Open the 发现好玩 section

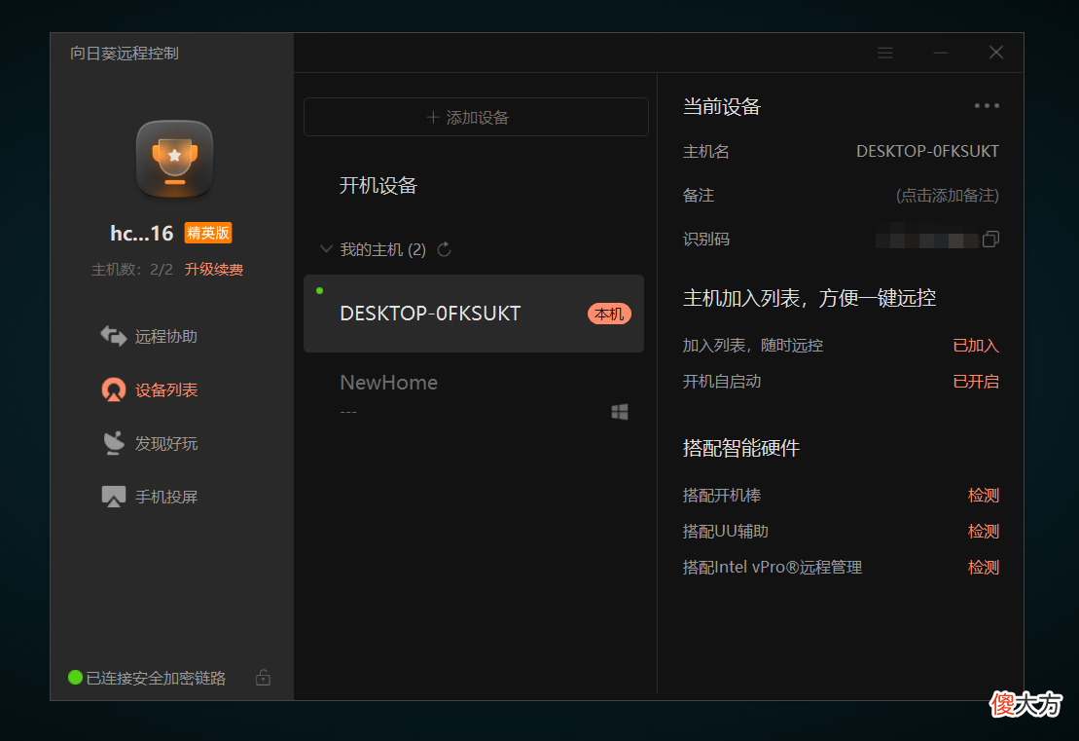pos(165,443)
